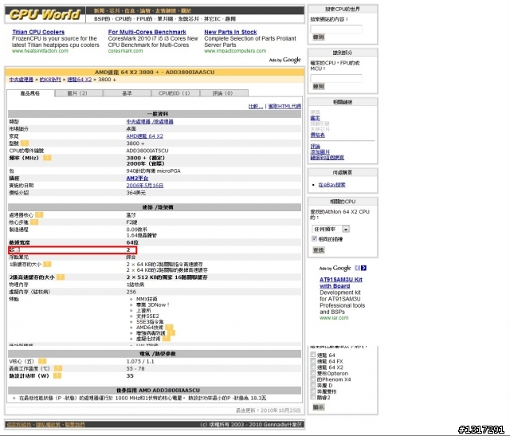Click the button under the part-identify field

pos(319,86)
